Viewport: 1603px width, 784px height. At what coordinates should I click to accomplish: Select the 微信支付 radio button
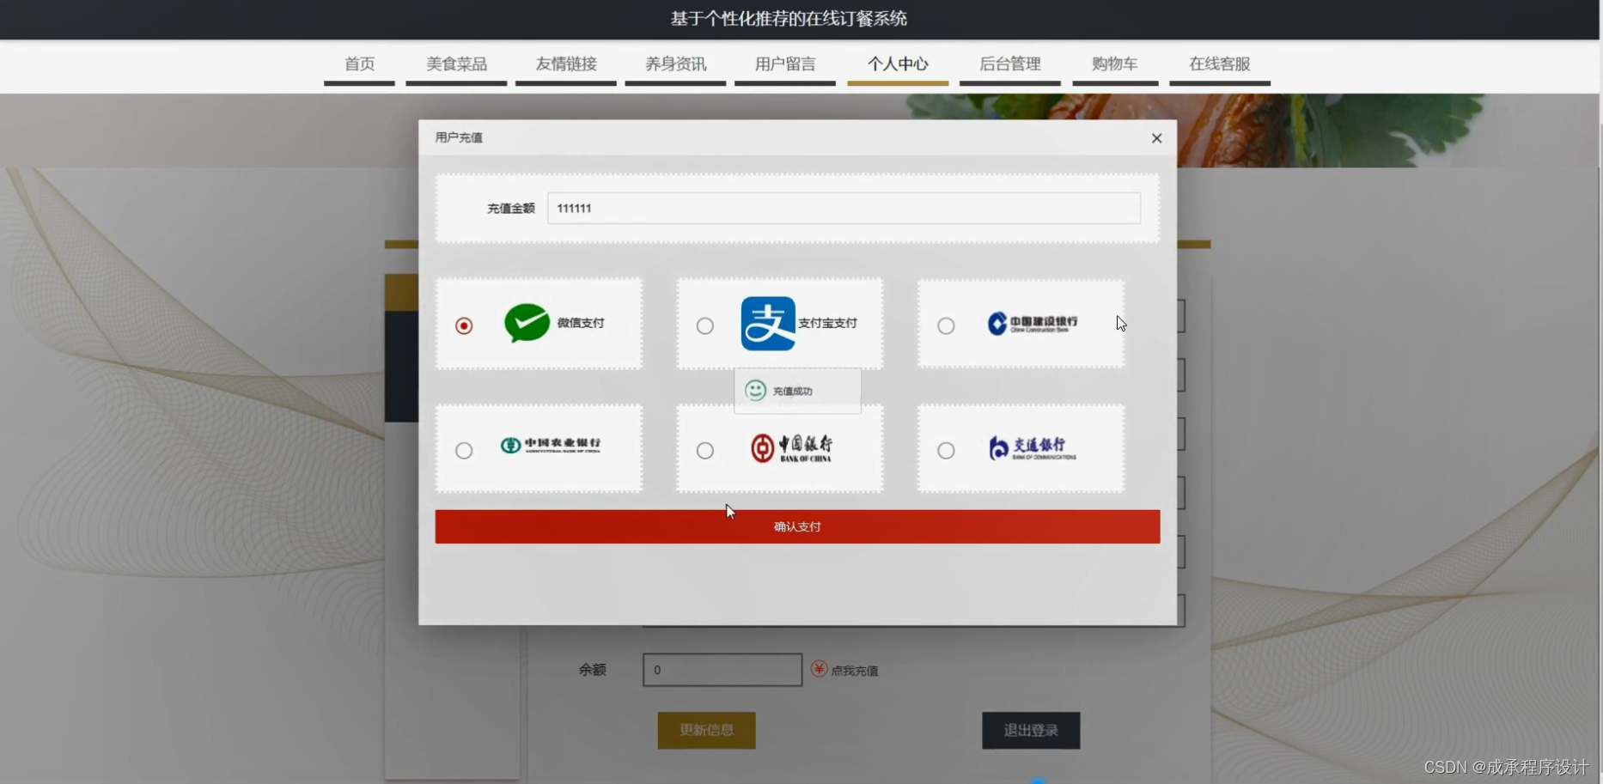pos(464,325)
